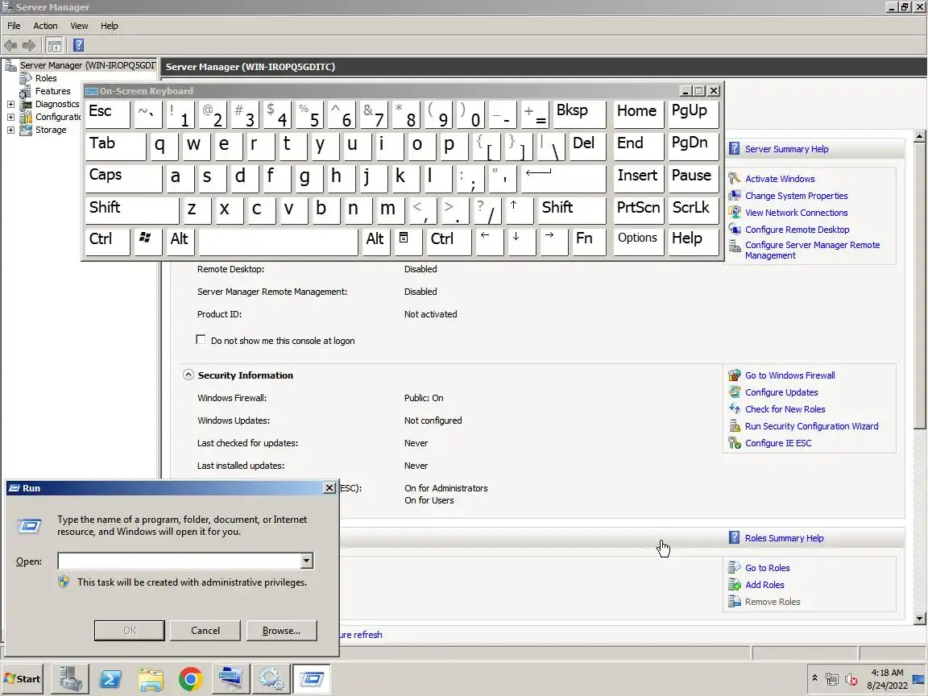Click Browse... in the Run dialog

click(x=282, y=630)
